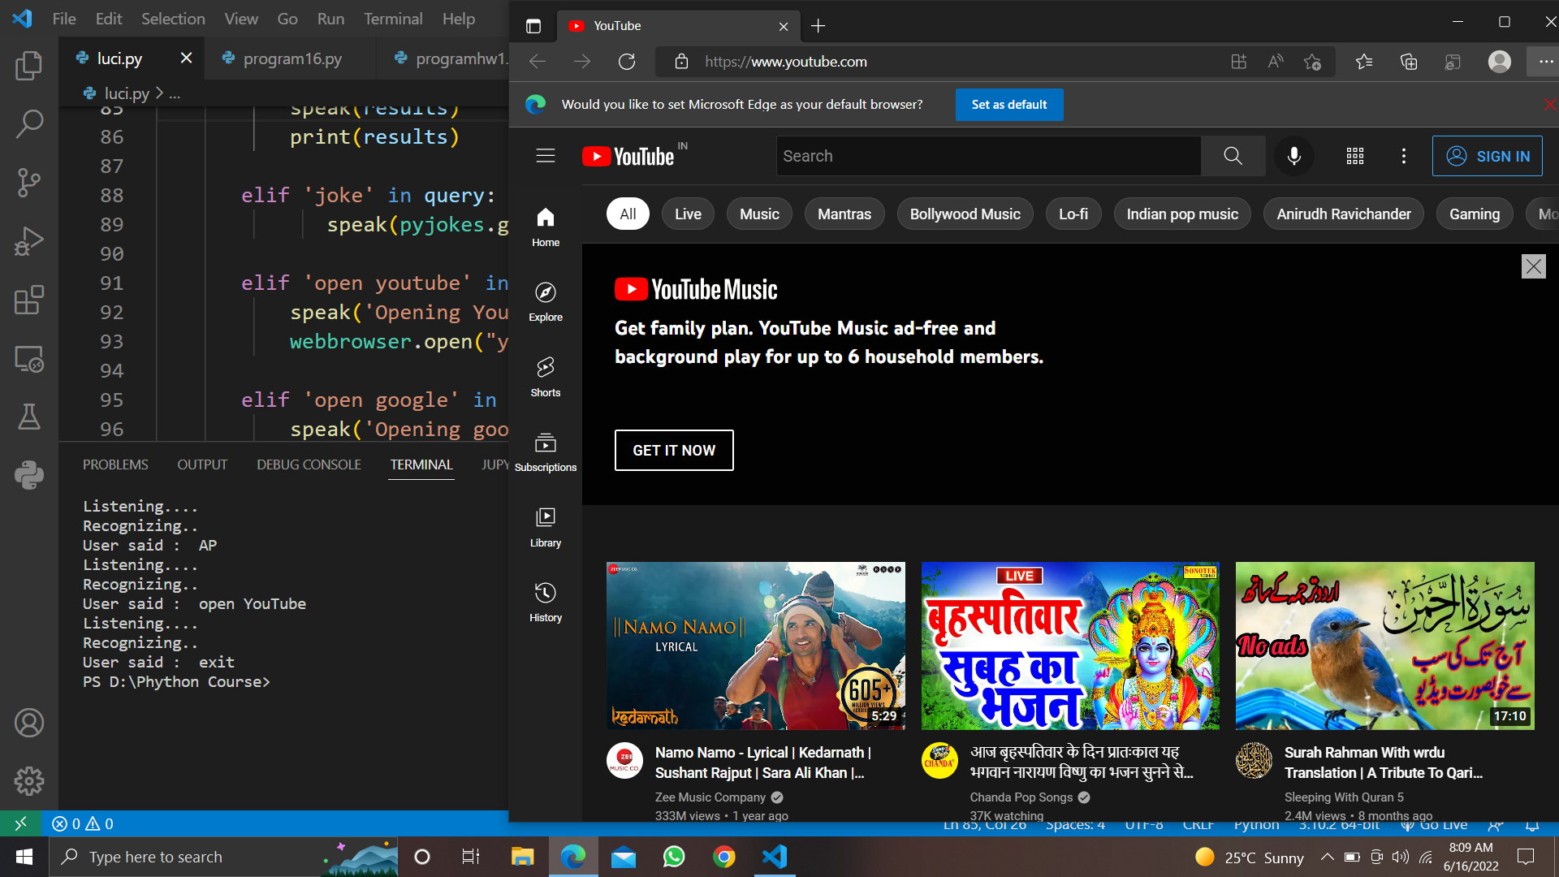This screenshot has width=1559, height=877.
Task: Open Edge Favorites star list icon
Action: pos(1364,62)
